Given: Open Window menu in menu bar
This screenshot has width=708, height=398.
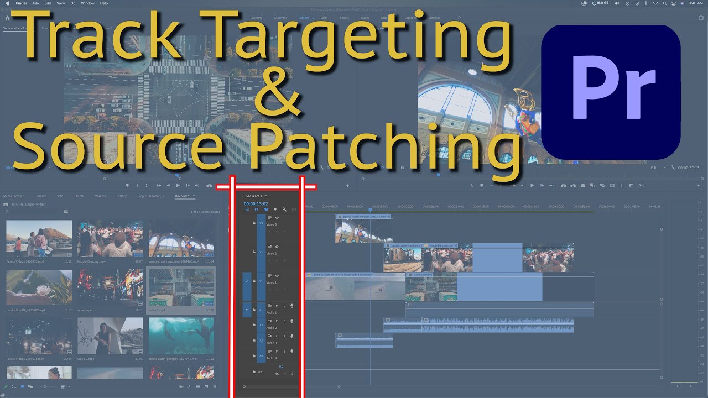Looking at the screenshot, I should point(87,3).
